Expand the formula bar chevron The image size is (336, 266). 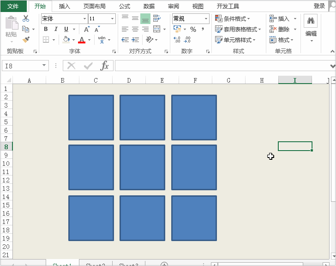[x=332, y=66]
